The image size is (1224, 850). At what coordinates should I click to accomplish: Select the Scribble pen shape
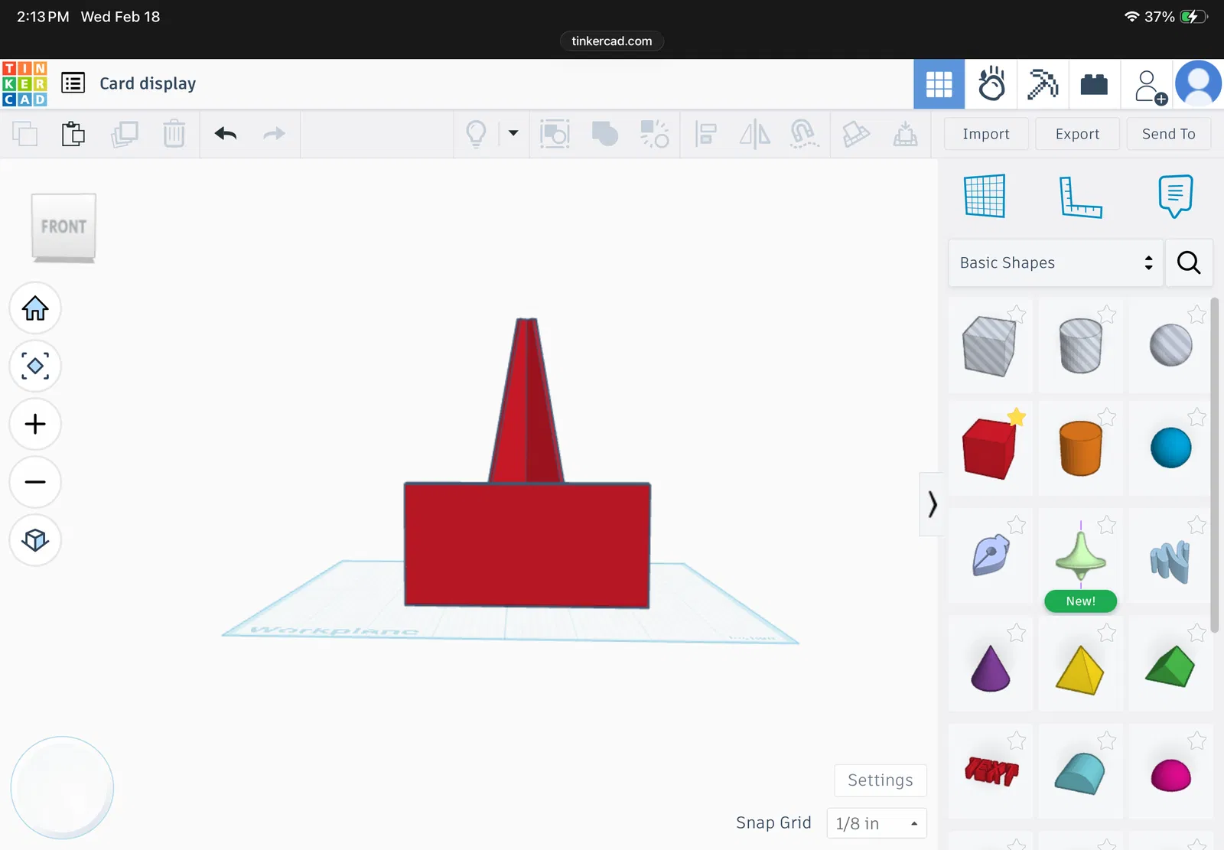[991, 555]
